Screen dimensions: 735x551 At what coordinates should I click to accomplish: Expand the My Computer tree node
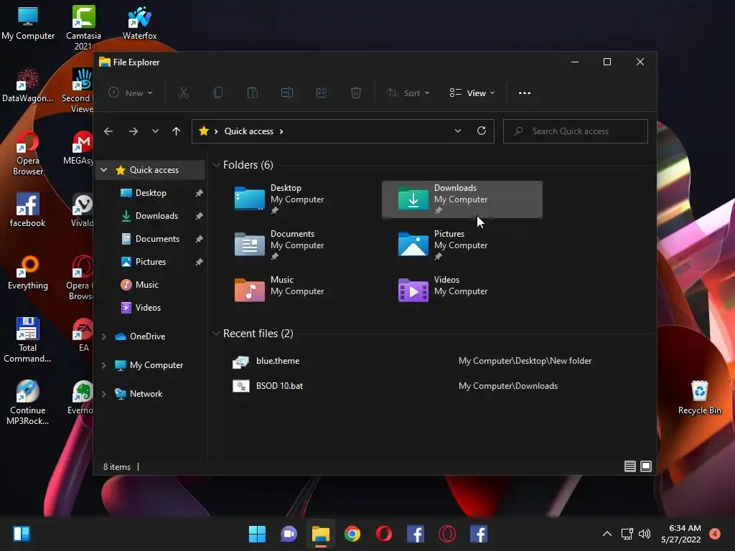[104, 365]
